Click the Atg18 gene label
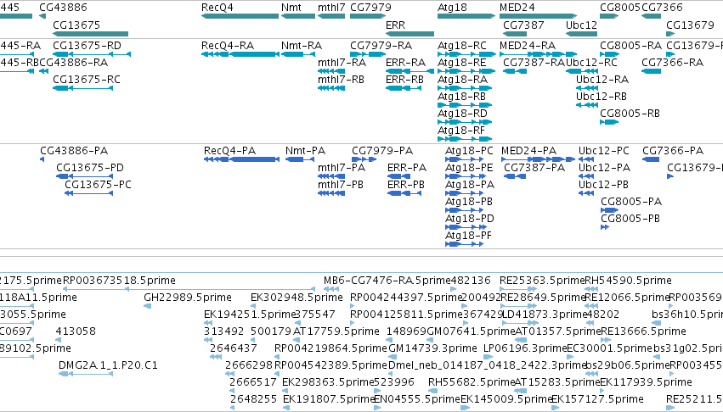 pyautogui.click(x=452, y=8)
